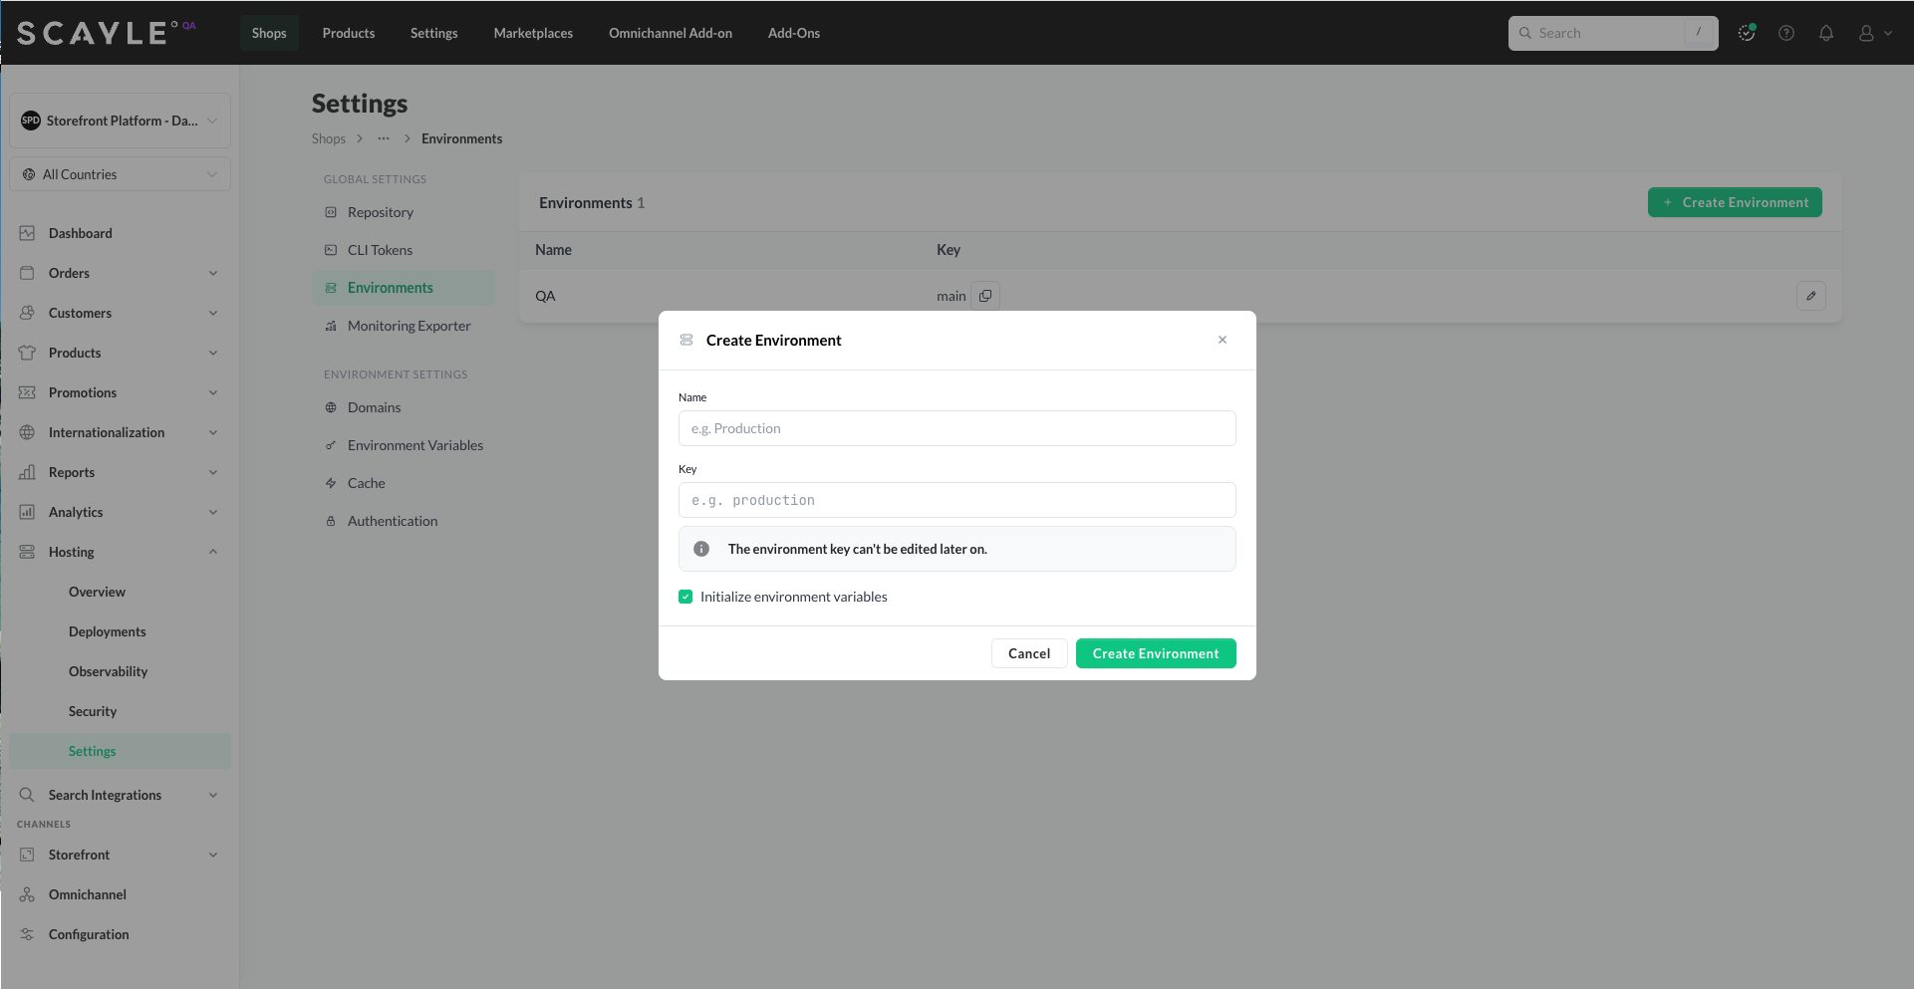
Task: Select Hosting Settings sidebar item
Action: click(121, 751)
